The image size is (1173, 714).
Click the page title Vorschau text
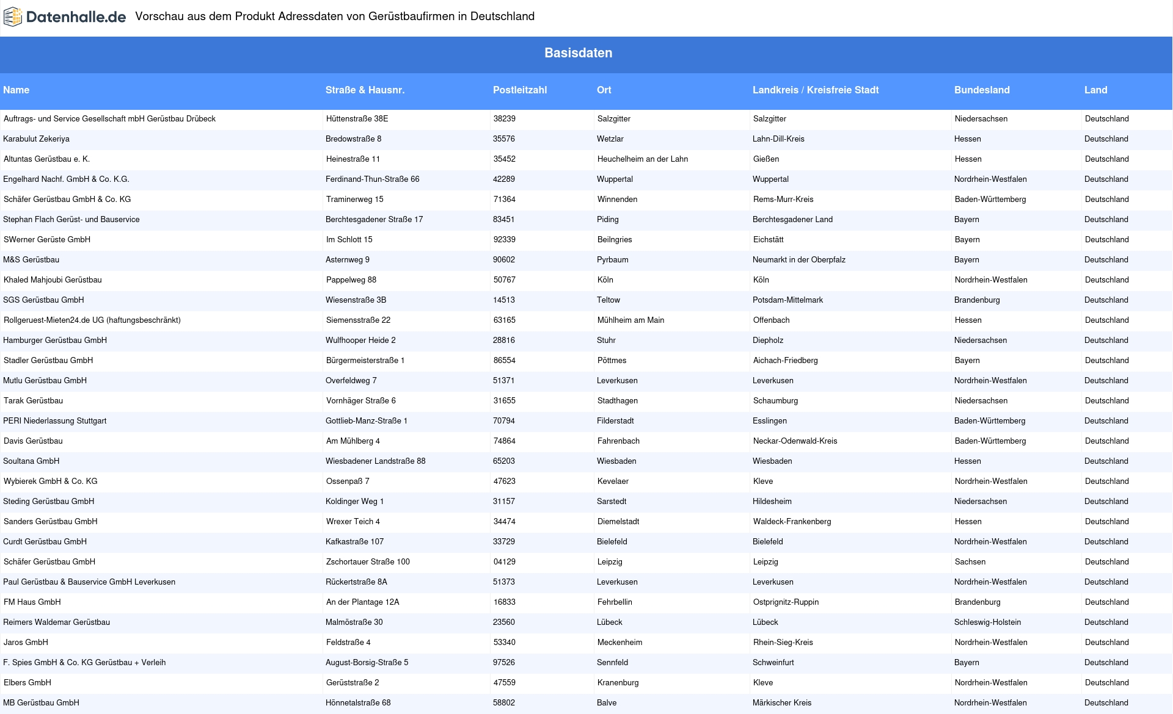point(335,16)
